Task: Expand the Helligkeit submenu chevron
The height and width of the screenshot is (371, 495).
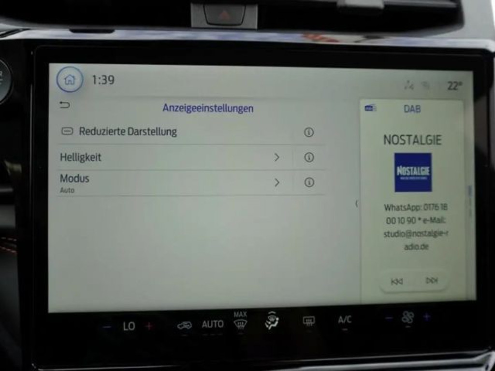Action: [x=277, y=157]
